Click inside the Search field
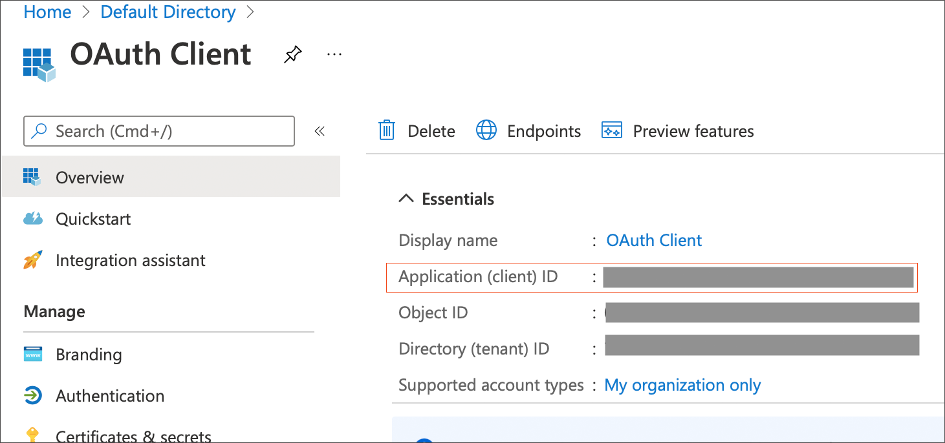 point(158,130)
